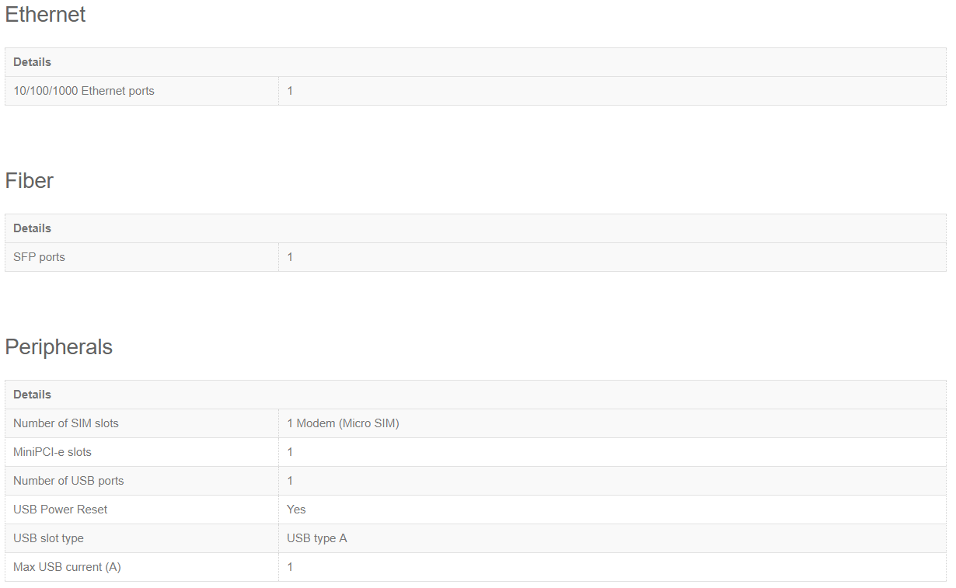The image size is (956, 588).
Task: Select the 10/100/1000 Ethernet ports label
Action: tap(84, 91)
